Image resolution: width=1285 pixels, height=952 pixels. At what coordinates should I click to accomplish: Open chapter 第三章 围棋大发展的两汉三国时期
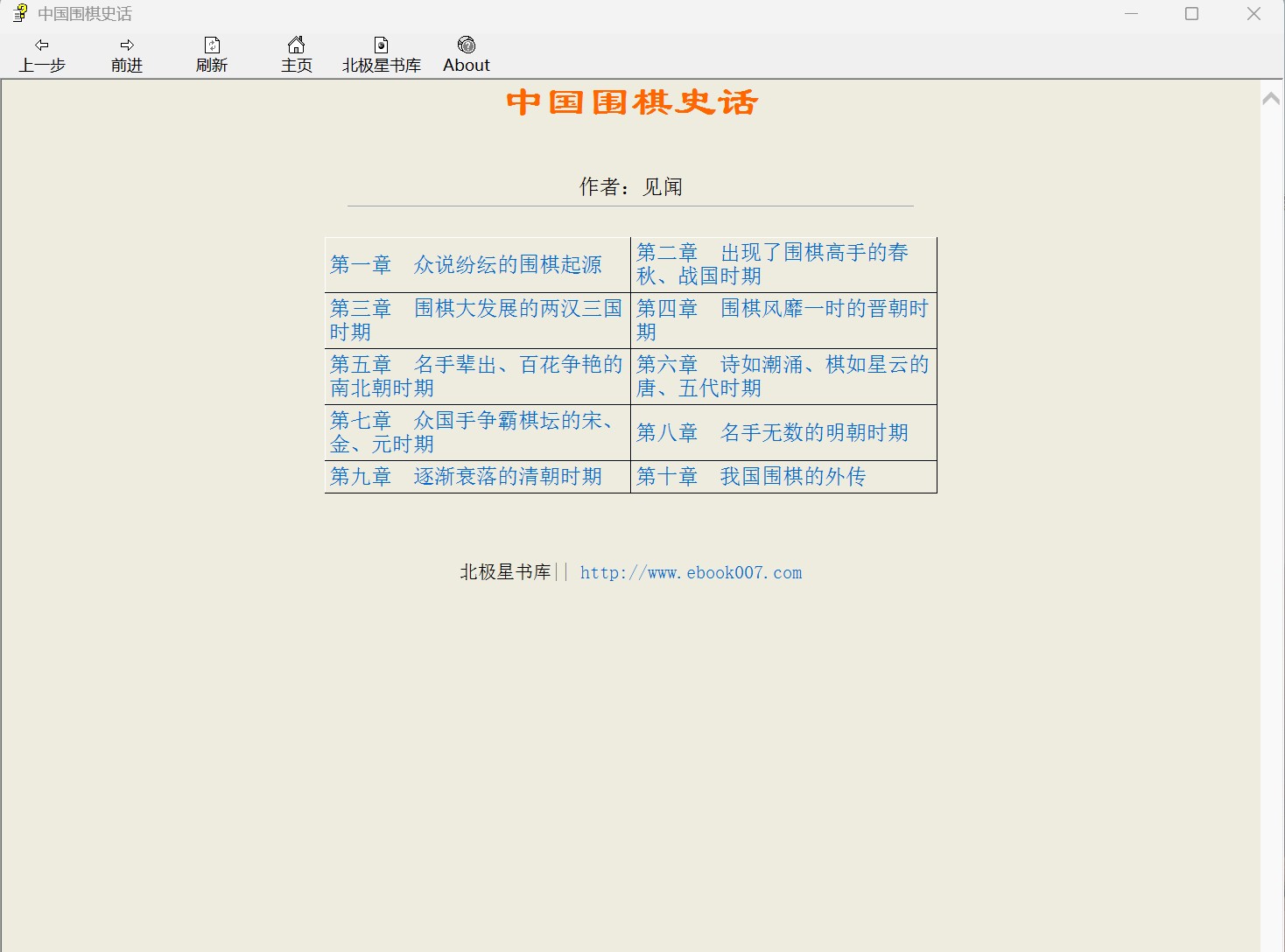point(476,320)
